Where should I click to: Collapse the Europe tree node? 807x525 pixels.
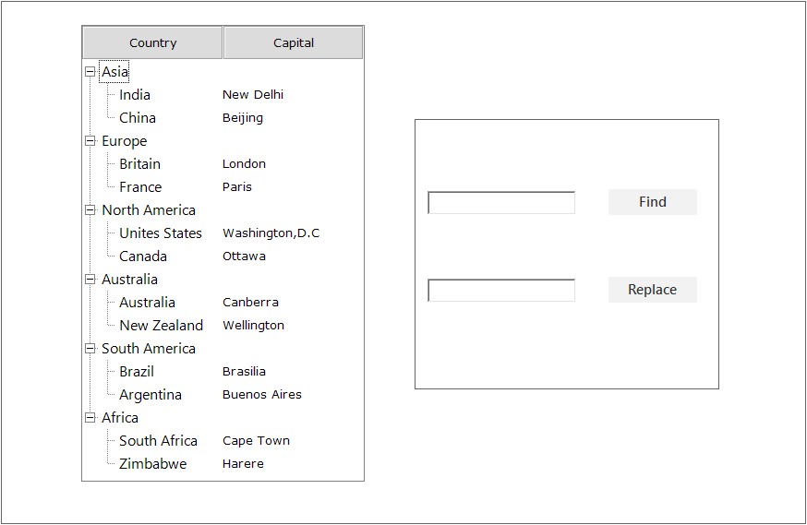[x=90, y=140]
